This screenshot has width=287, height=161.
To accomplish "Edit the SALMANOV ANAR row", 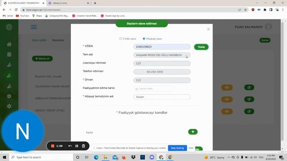I will pyautogui.click(x=249, y=88).
